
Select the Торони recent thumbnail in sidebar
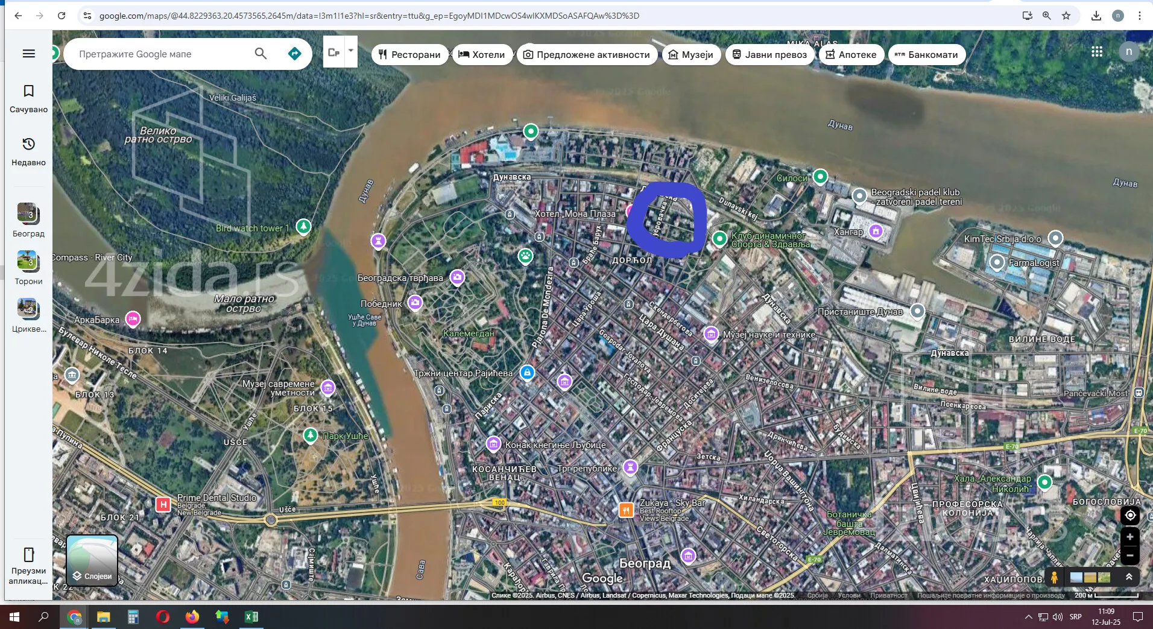pyautogui.click(x=28, y=268)
